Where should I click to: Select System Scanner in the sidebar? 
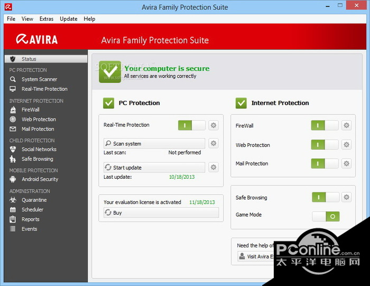[x=40, y=79]
